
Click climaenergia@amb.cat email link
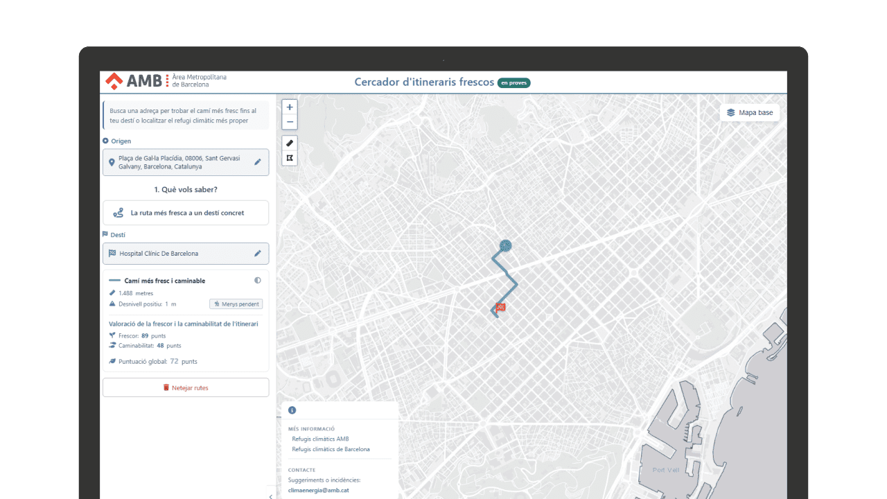[x=318, y=490]
